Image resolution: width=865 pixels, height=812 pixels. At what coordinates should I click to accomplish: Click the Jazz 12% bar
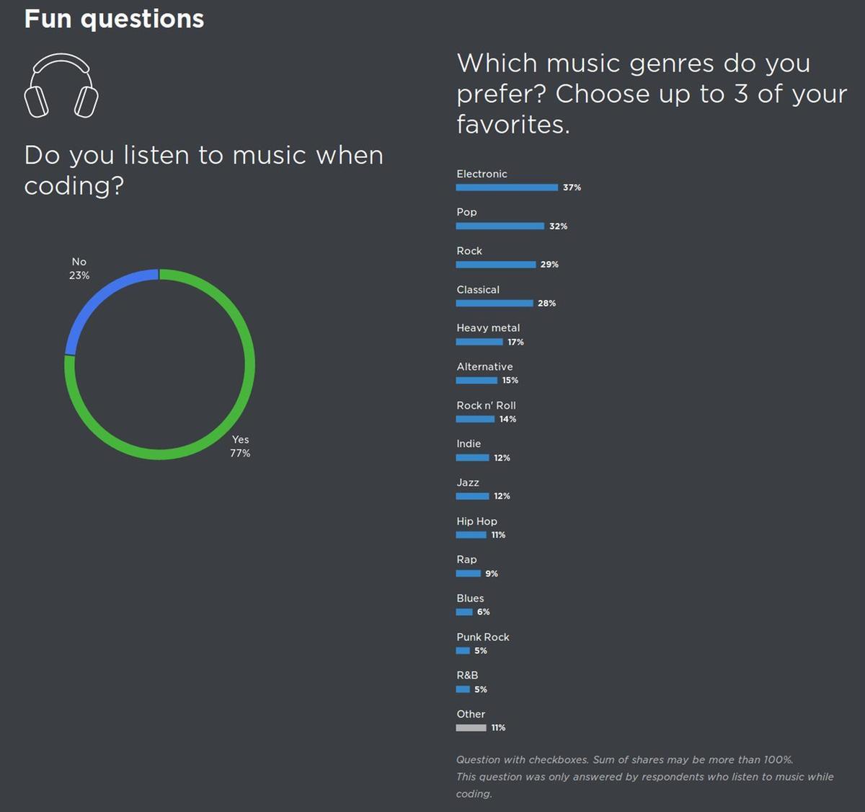(x=472, y=496)
